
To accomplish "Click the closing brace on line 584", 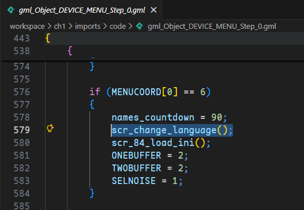I will click(x=92, y=193).
